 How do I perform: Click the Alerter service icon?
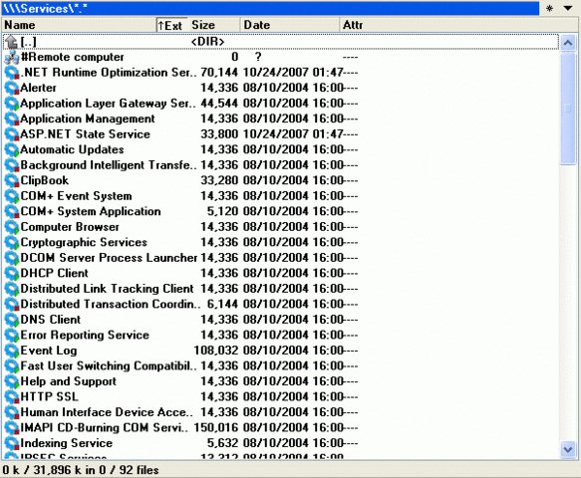[12, 88]
